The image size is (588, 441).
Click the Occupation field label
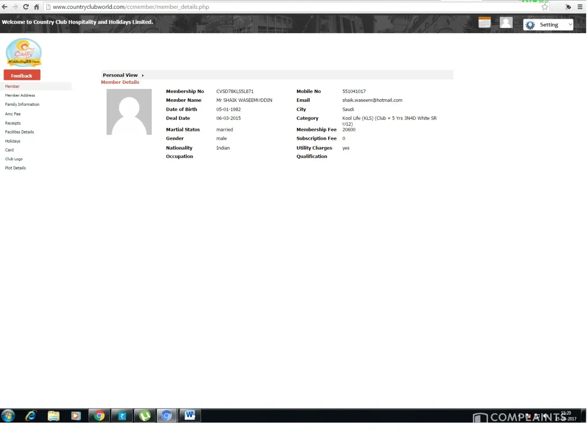[180, 157]
